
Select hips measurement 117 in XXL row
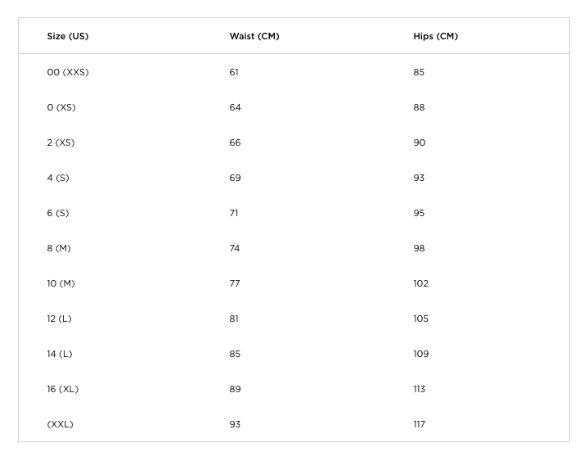(419, 424)
